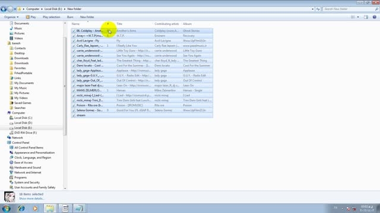The height and width of the screenshot is (213, 380).
Task: Open the Windows Start button
Action: [6, 208]
